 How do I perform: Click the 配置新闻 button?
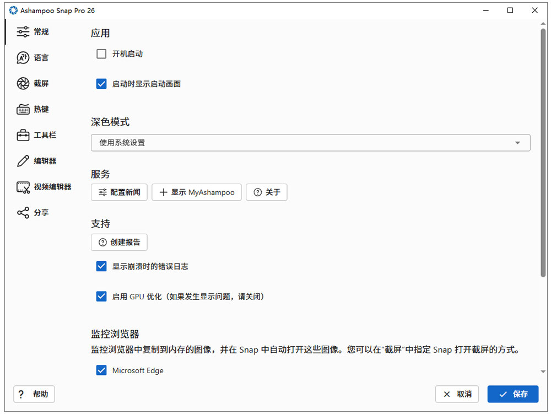[119, 192]
